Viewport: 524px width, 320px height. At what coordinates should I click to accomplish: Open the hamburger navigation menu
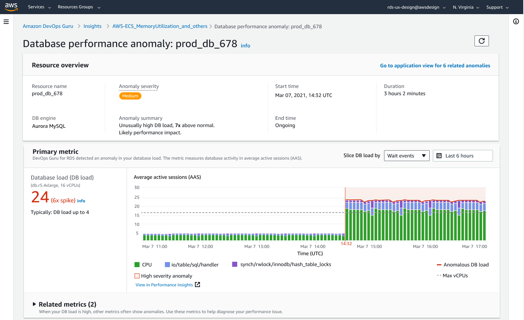pos(6,22)
